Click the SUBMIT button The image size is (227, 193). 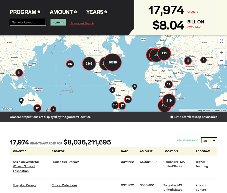point(58,22)
